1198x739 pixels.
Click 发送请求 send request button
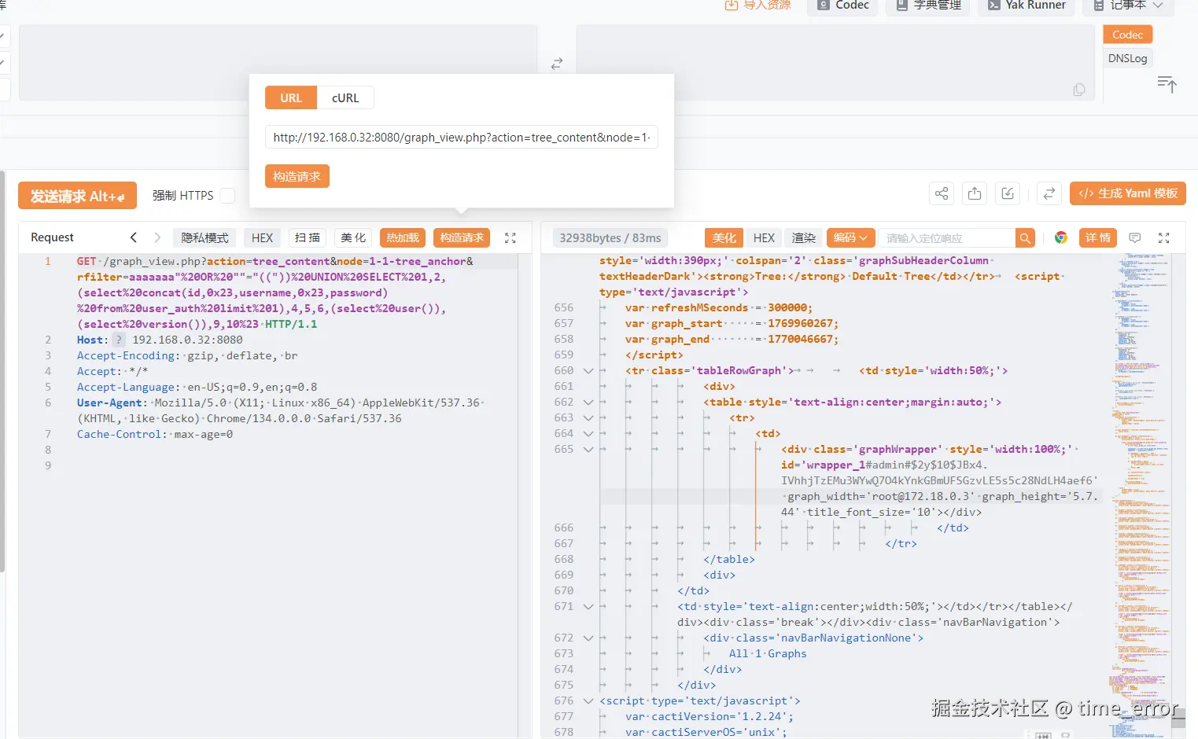(x=77, y=196)
